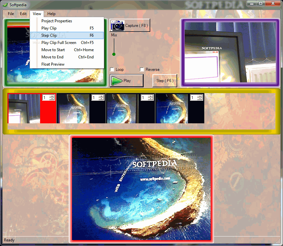Increase second frame's duration with the up arrow
283x246 pixels.
101,96
